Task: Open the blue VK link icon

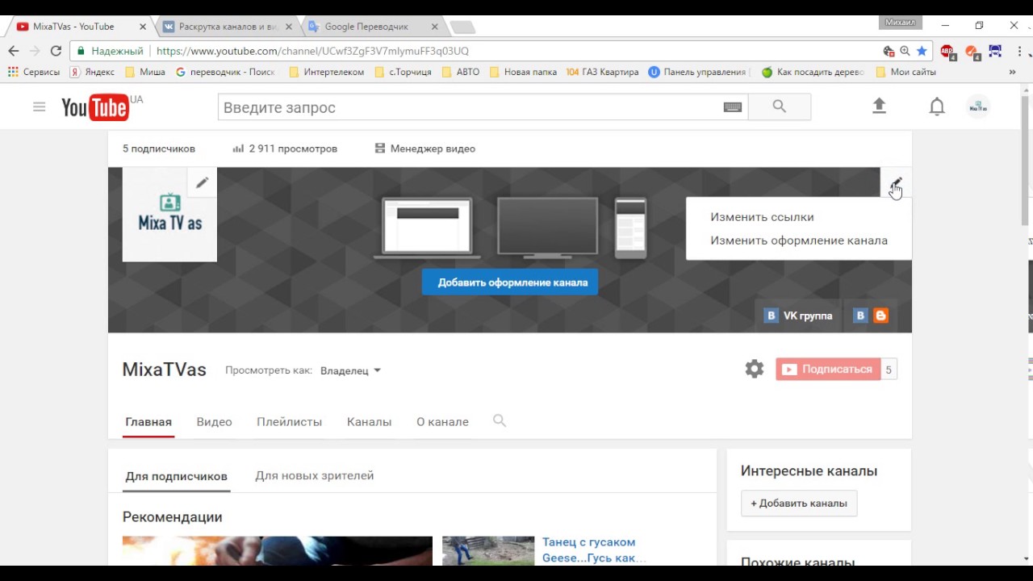Action: [860, 316]
